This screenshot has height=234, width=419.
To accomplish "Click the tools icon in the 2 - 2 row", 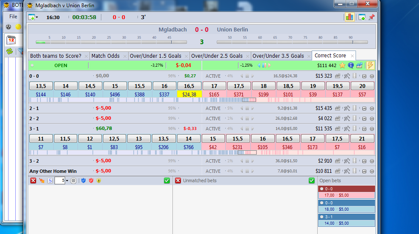I will pyautogui.click(x=347, y=118).
